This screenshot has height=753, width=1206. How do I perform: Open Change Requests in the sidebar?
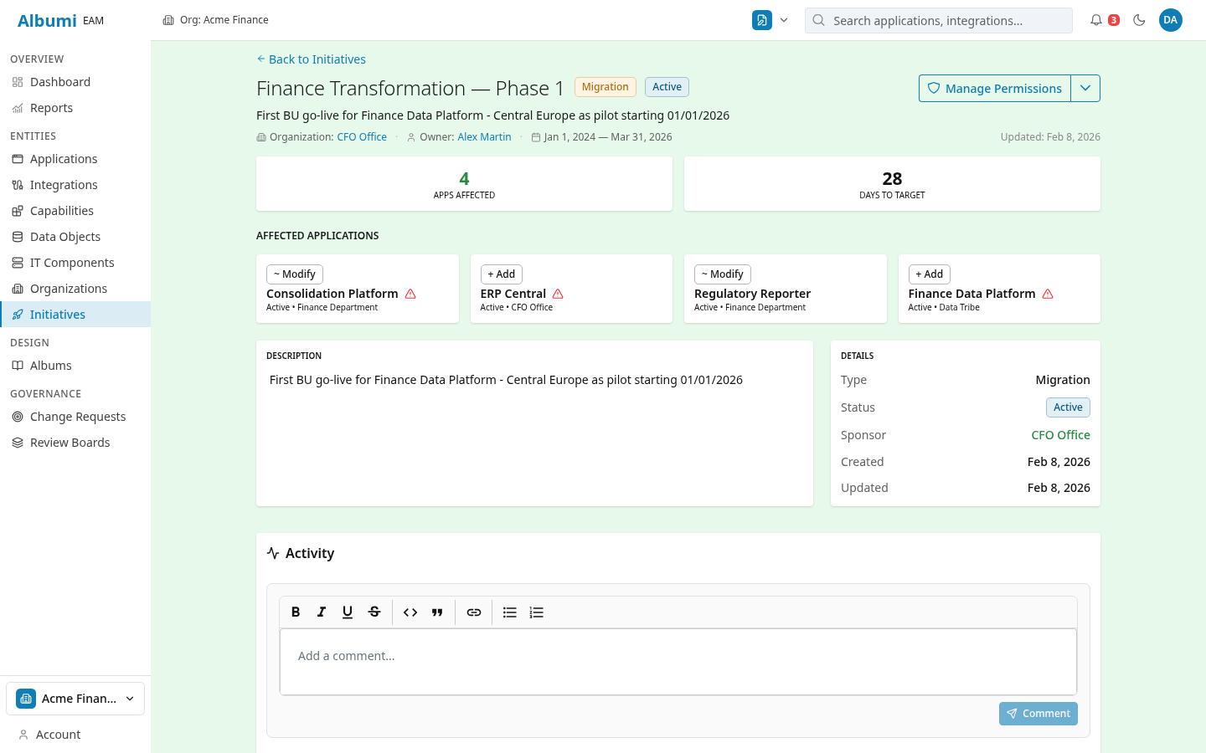point(78,417)
